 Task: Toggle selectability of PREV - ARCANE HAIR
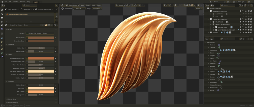point(243,24)
